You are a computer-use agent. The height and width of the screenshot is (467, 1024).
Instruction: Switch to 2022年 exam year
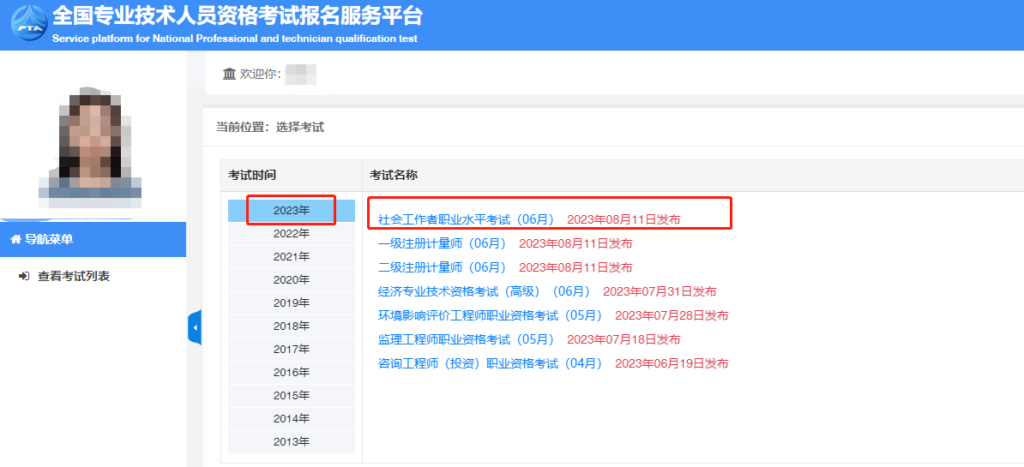coord(292,234)
